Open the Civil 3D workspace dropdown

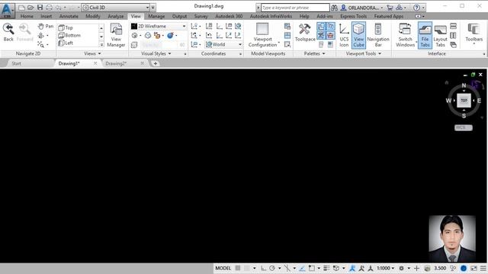point(116,7)
